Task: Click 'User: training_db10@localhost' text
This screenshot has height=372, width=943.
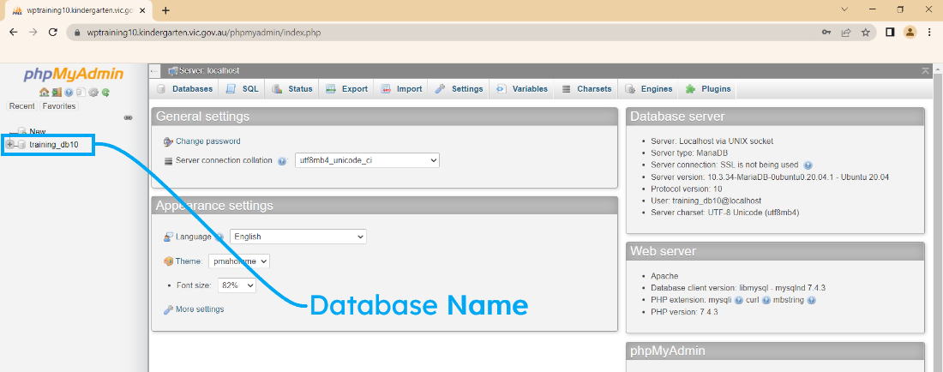Action: pyautogui.click(x=707, y=201)
